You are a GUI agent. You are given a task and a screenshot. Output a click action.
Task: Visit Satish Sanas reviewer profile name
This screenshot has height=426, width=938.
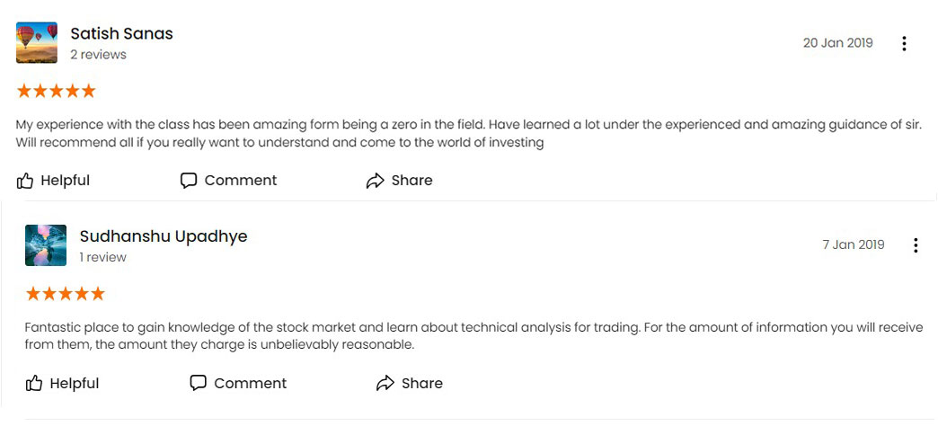click(x=121, y=33)
